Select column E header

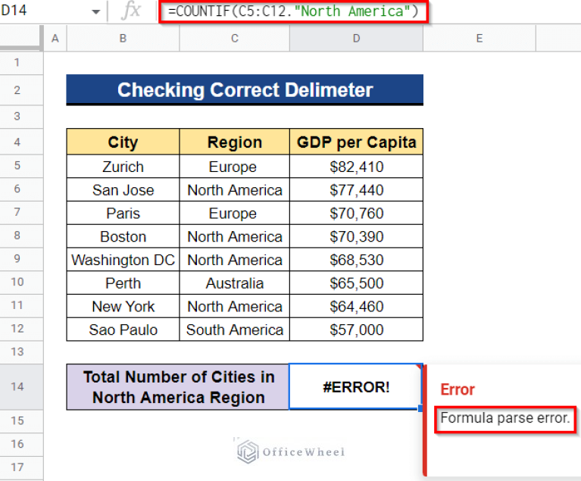coord(479,38)
